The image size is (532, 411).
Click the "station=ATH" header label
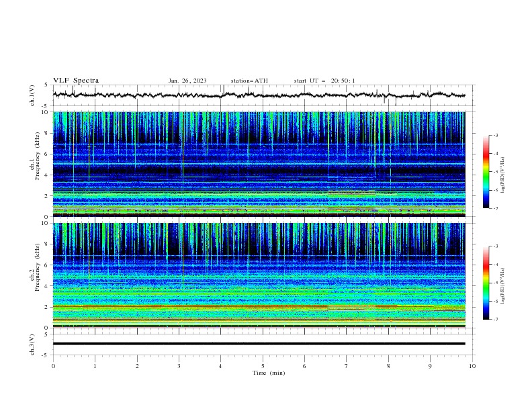pos(249,81)
